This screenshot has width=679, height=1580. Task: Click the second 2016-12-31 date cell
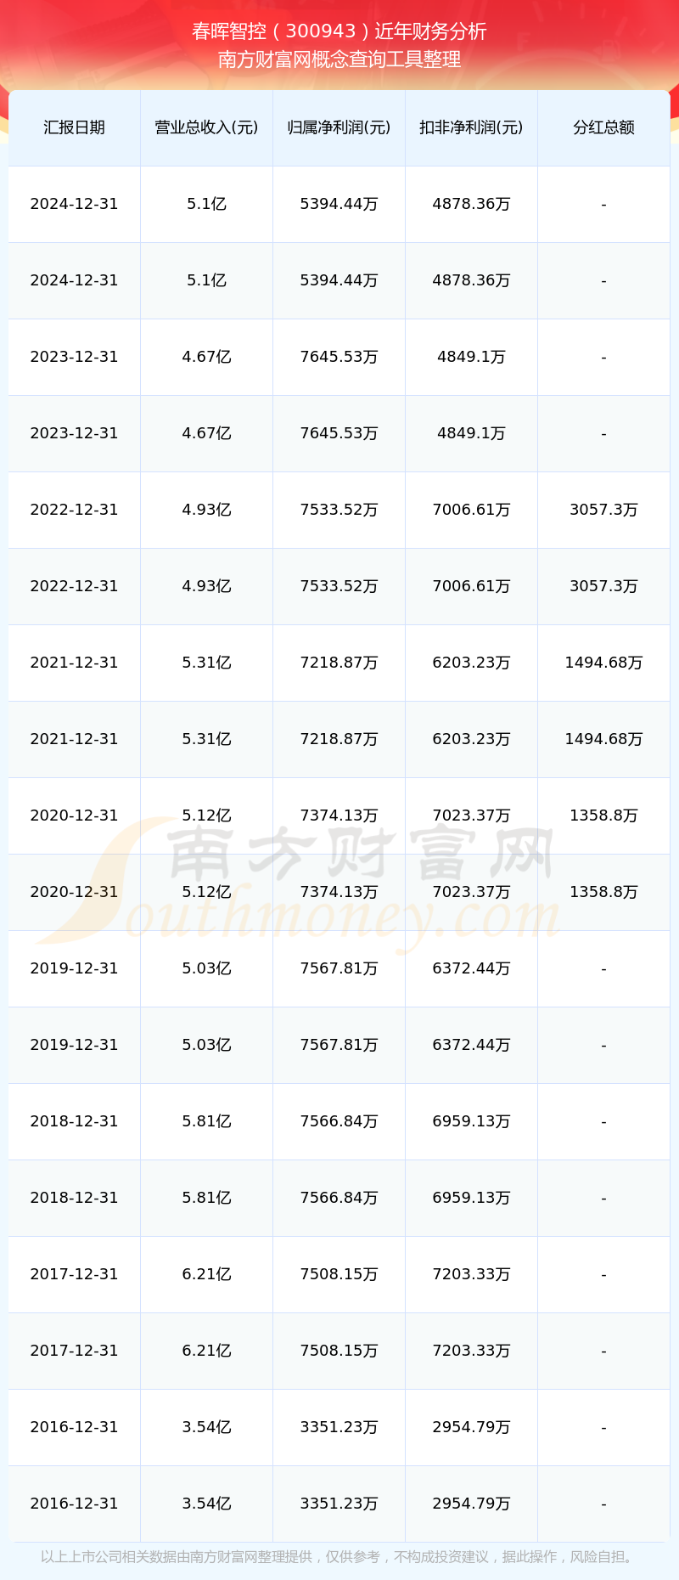(74, 1504)
